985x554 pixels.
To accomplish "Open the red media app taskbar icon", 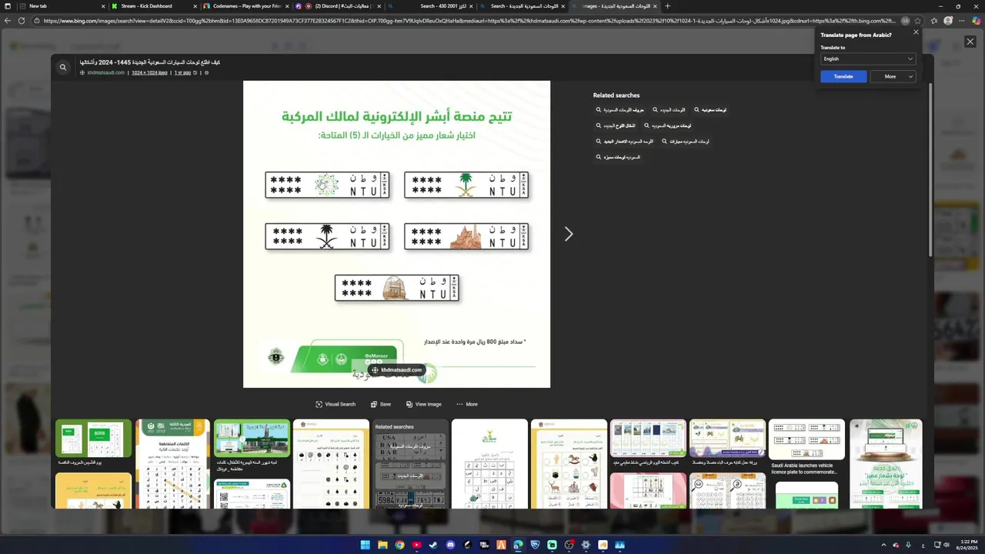I will (416, 545).
